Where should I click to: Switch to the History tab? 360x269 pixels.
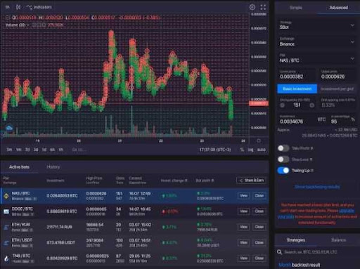click(x=53, y=167)
